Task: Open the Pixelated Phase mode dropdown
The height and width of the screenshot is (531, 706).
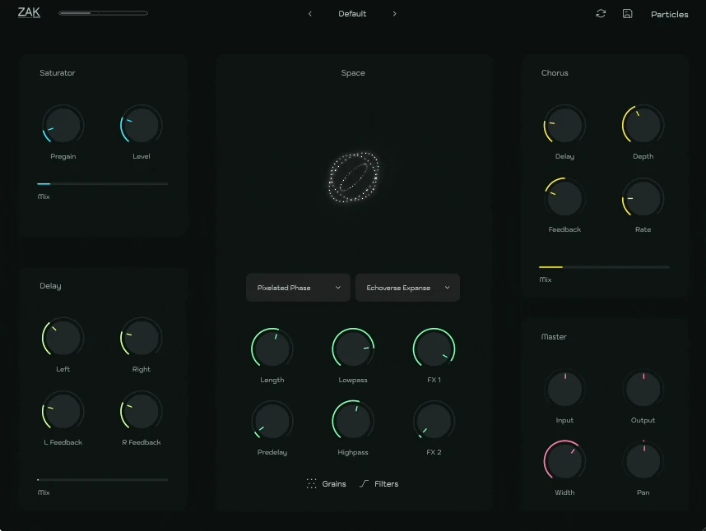Action: (297, 288)
